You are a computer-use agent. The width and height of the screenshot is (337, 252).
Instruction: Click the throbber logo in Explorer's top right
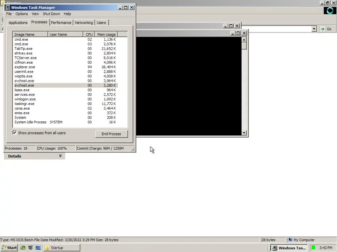pos(330,10)
